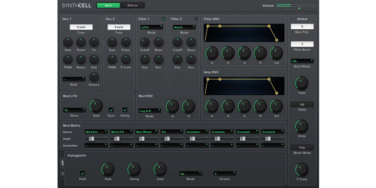Click the Filter 1 Cutoff knob
Screen dimensions: 376x188
(145, 42)
